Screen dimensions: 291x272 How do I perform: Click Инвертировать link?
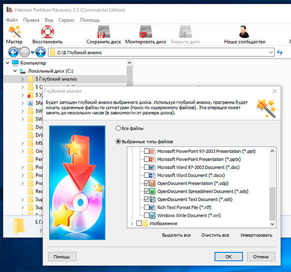(x=257, y=235)
